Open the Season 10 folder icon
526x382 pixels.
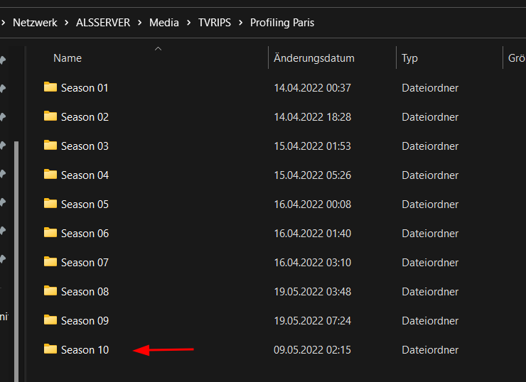click(50, 349)
